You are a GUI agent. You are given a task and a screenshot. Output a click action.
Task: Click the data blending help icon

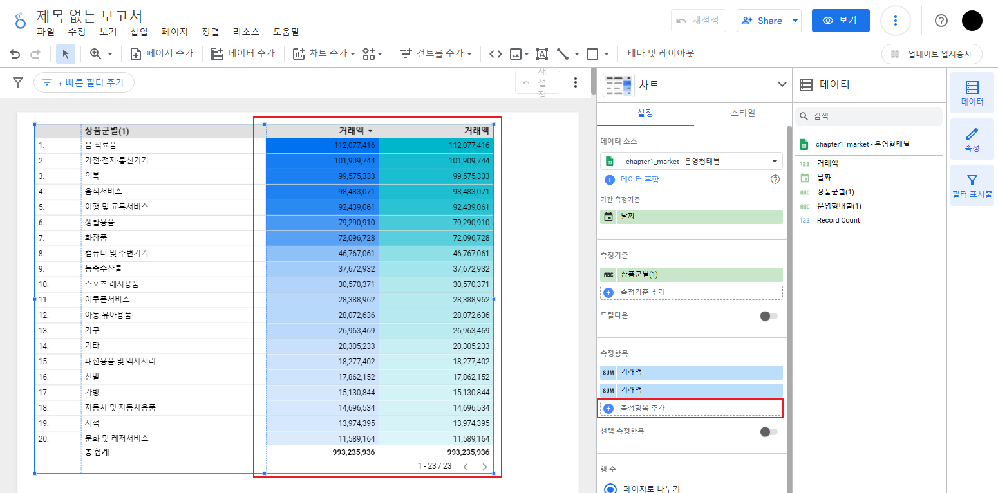[775, 180]
